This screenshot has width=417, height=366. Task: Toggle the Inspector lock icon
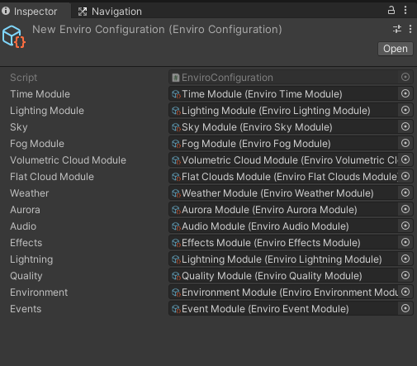[391, 11]
